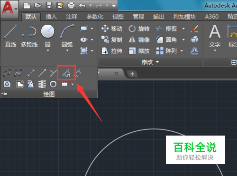
Task: Create a new drawing from quick access toolbar
Action: point(27,6)
